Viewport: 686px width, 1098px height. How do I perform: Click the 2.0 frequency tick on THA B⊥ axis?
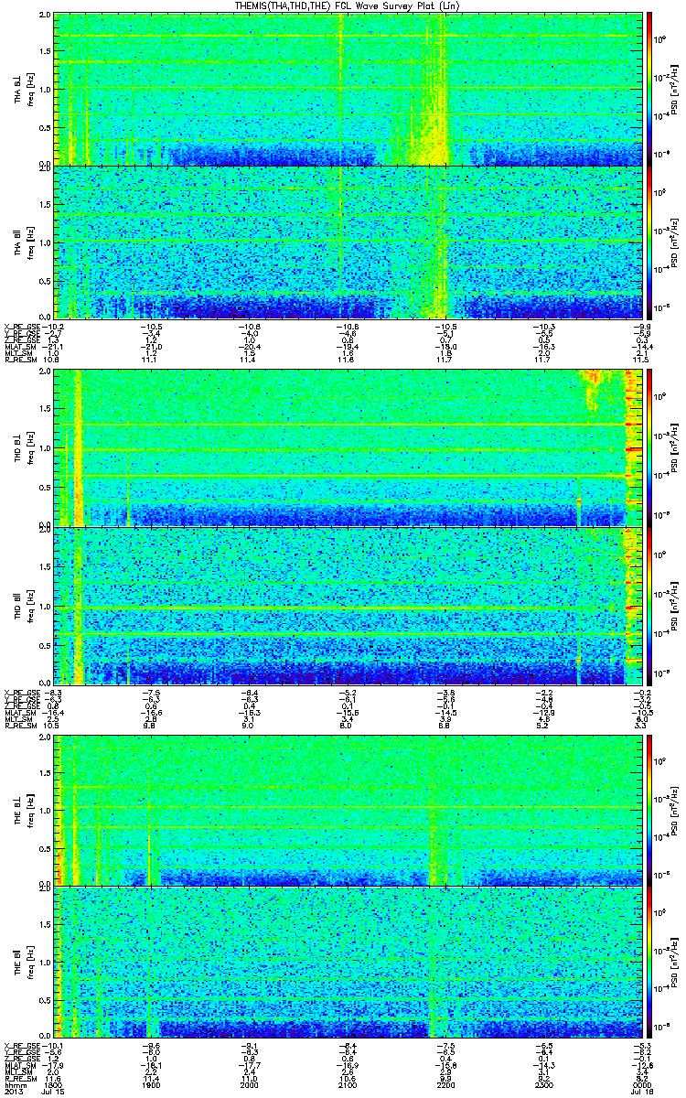[x=46, y=16]
